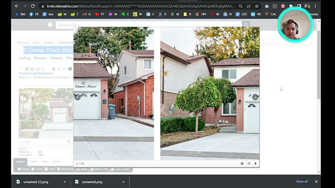Click the Email action button
The width and height of the screenshot is (335, 188).
click(x=23, y=169)
